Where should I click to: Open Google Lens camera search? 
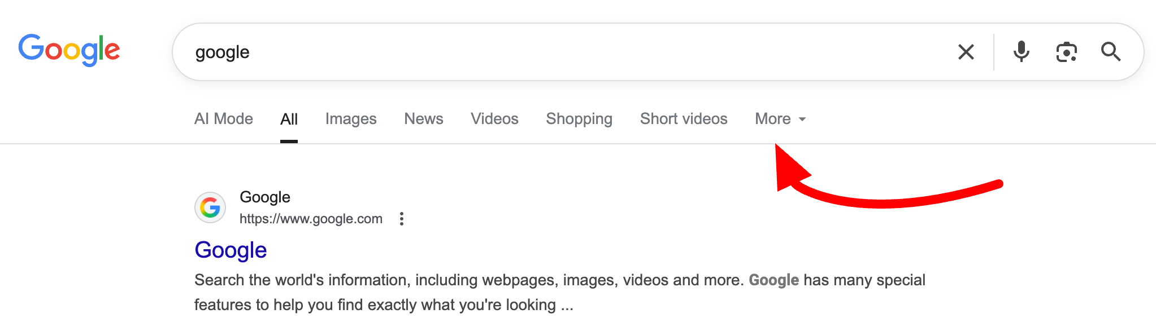(x=1066, y=51)
